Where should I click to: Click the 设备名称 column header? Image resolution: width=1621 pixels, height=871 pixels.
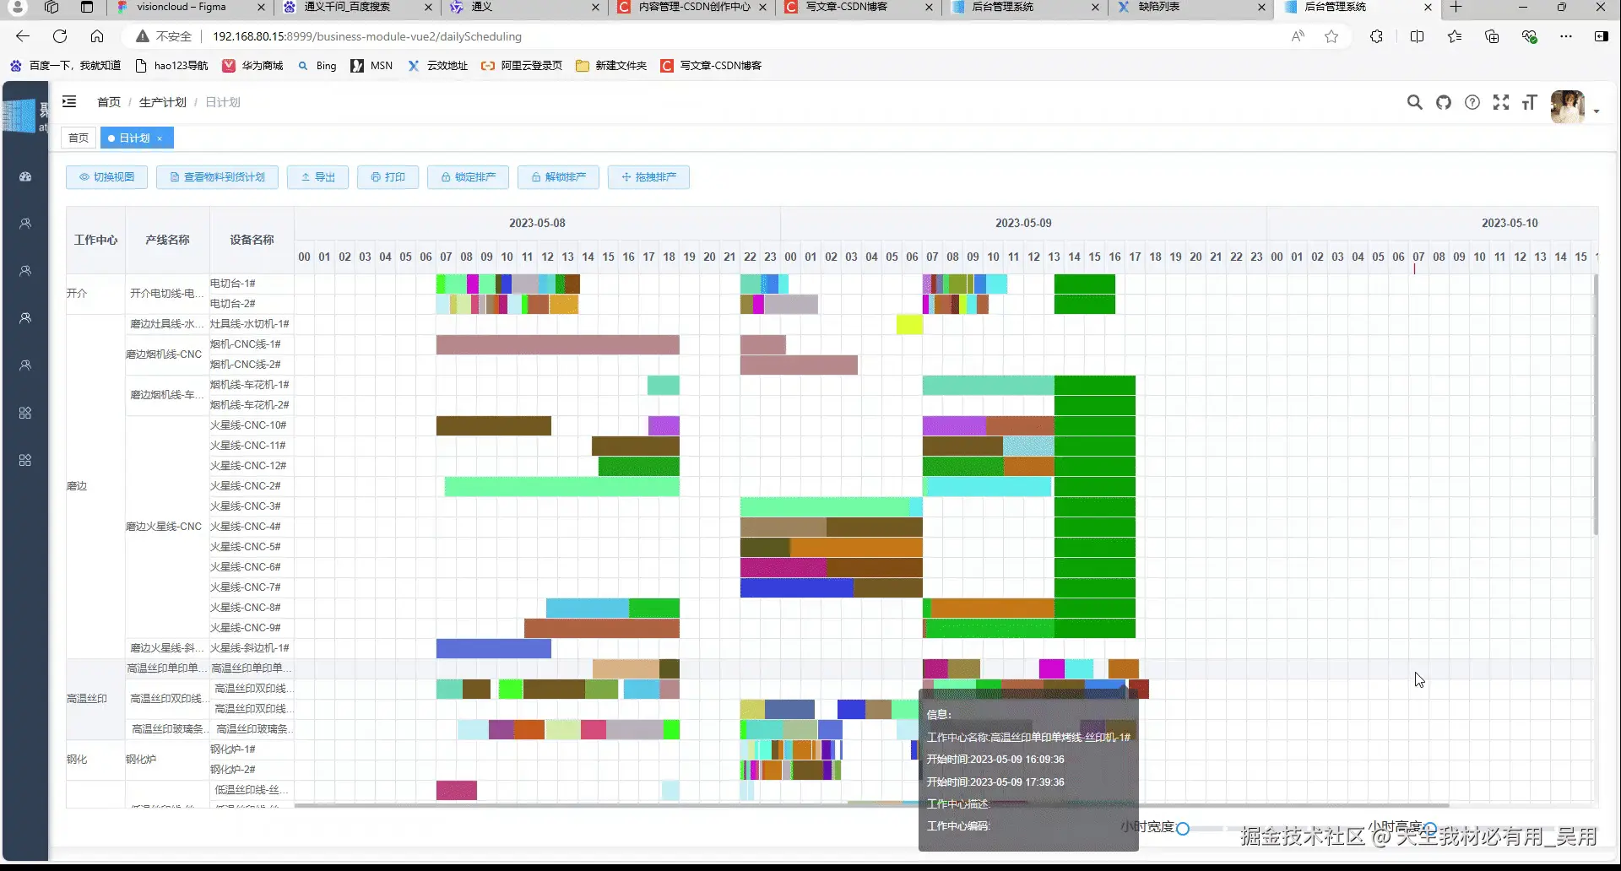coord(252,240)
